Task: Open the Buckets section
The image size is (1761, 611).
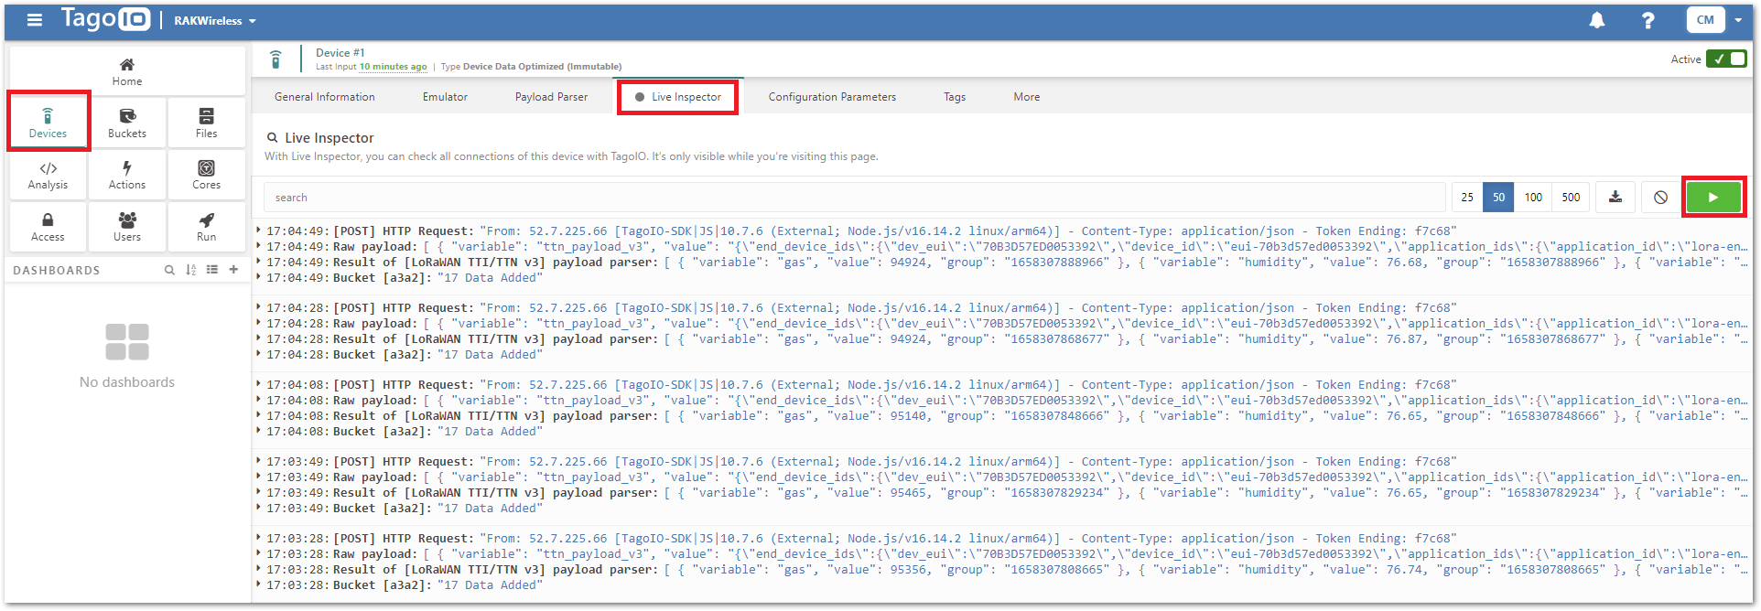Action: 127,123
